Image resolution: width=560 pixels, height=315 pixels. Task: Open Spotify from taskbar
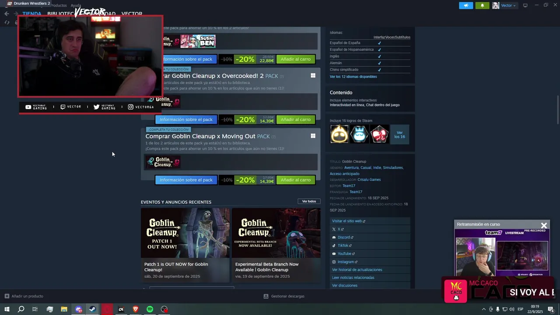click(150, 309)
